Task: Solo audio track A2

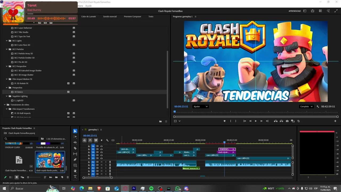Action: 105,165
